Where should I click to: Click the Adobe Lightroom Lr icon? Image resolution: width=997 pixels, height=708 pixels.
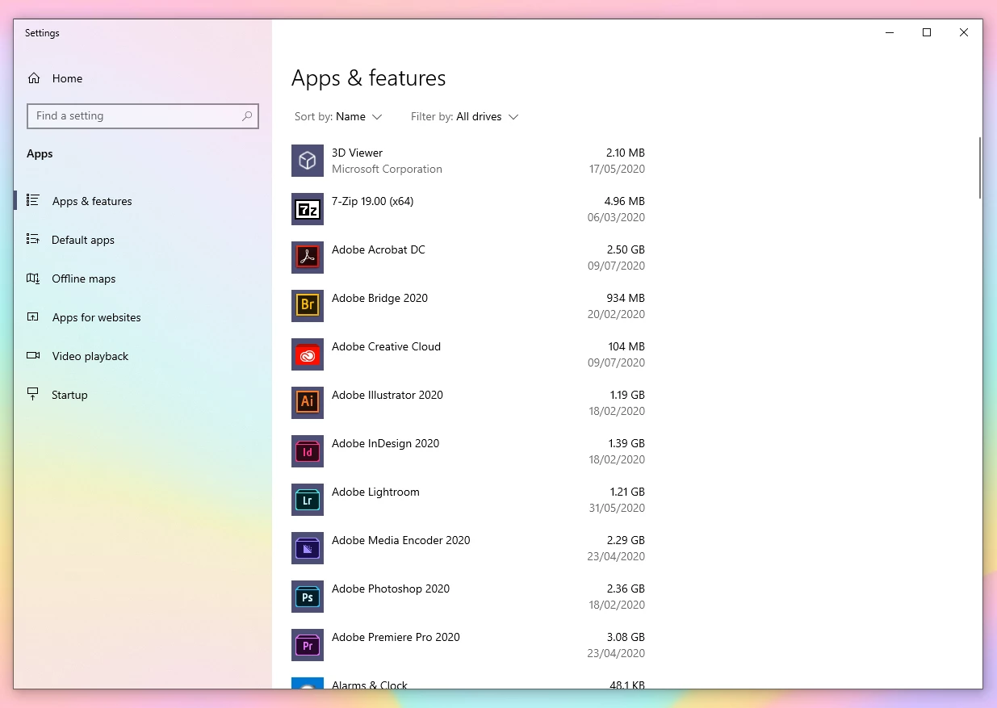tap(308, 500)
